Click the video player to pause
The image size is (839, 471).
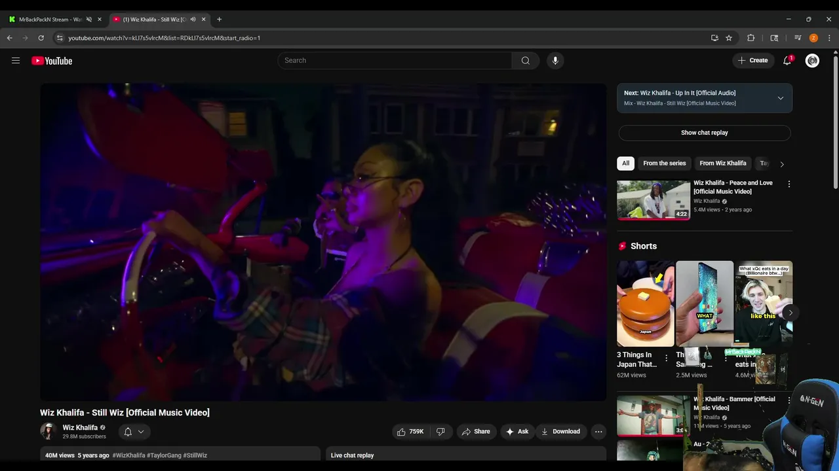coord(323,242)
